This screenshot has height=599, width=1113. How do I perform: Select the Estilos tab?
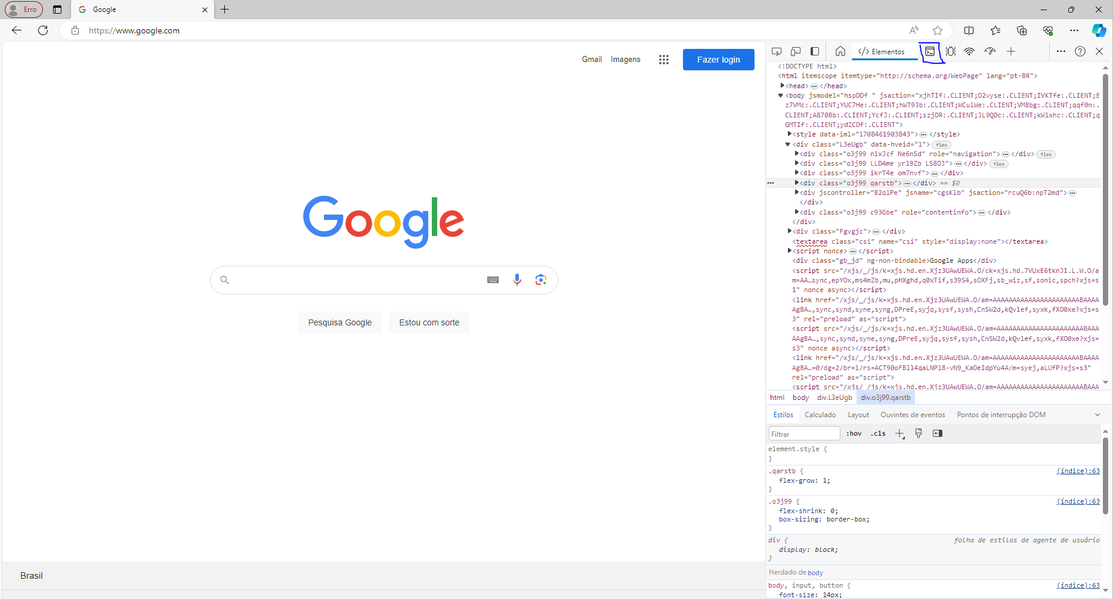(x=783, y=415)
